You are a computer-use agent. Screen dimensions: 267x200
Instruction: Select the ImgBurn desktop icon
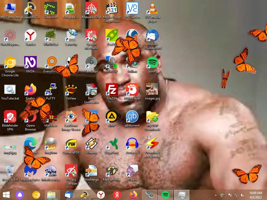(x=51, y=146)
